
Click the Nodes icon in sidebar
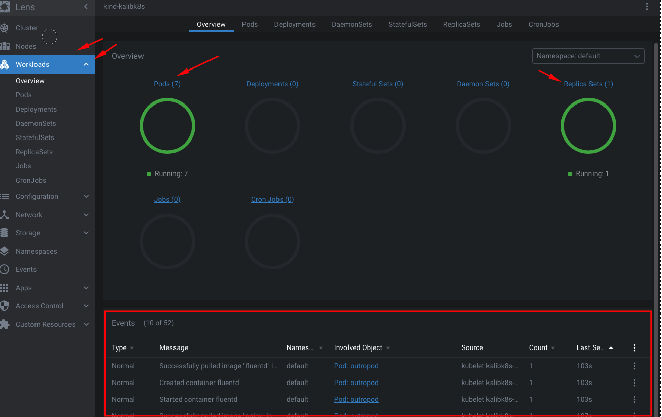5,46
